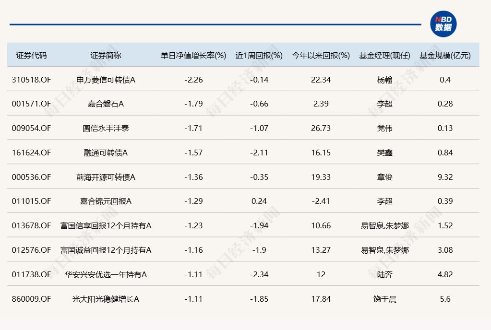The height and width of the screenshot is (330, 491).
Task: Click fund manager 陆奔
Action: coord(384,274)
